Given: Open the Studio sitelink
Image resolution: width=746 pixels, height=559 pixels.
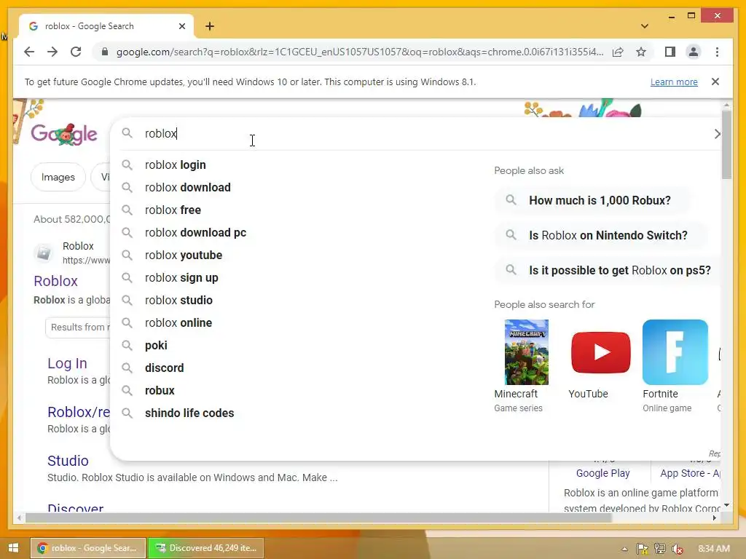Looking at the screenshot, I should click(x=68, y=461).
